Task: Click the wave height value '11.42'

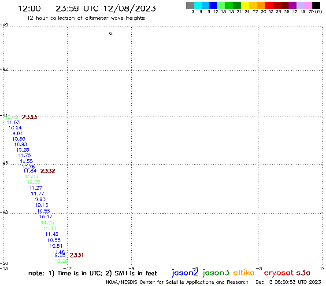Action: point(52,234)
